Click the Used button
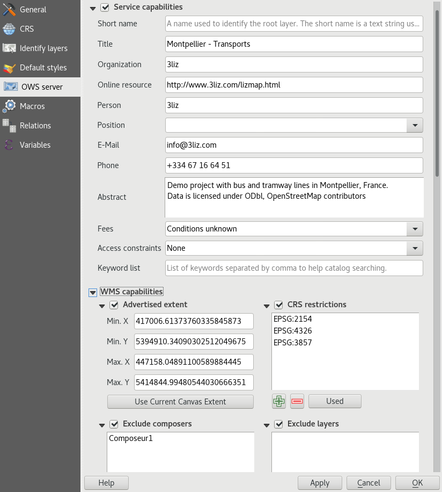This screenshot has width=442, height=492. click(x=335, y=401)
